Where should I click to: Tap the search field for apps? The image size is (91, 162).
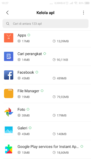[x=45, y=24]
